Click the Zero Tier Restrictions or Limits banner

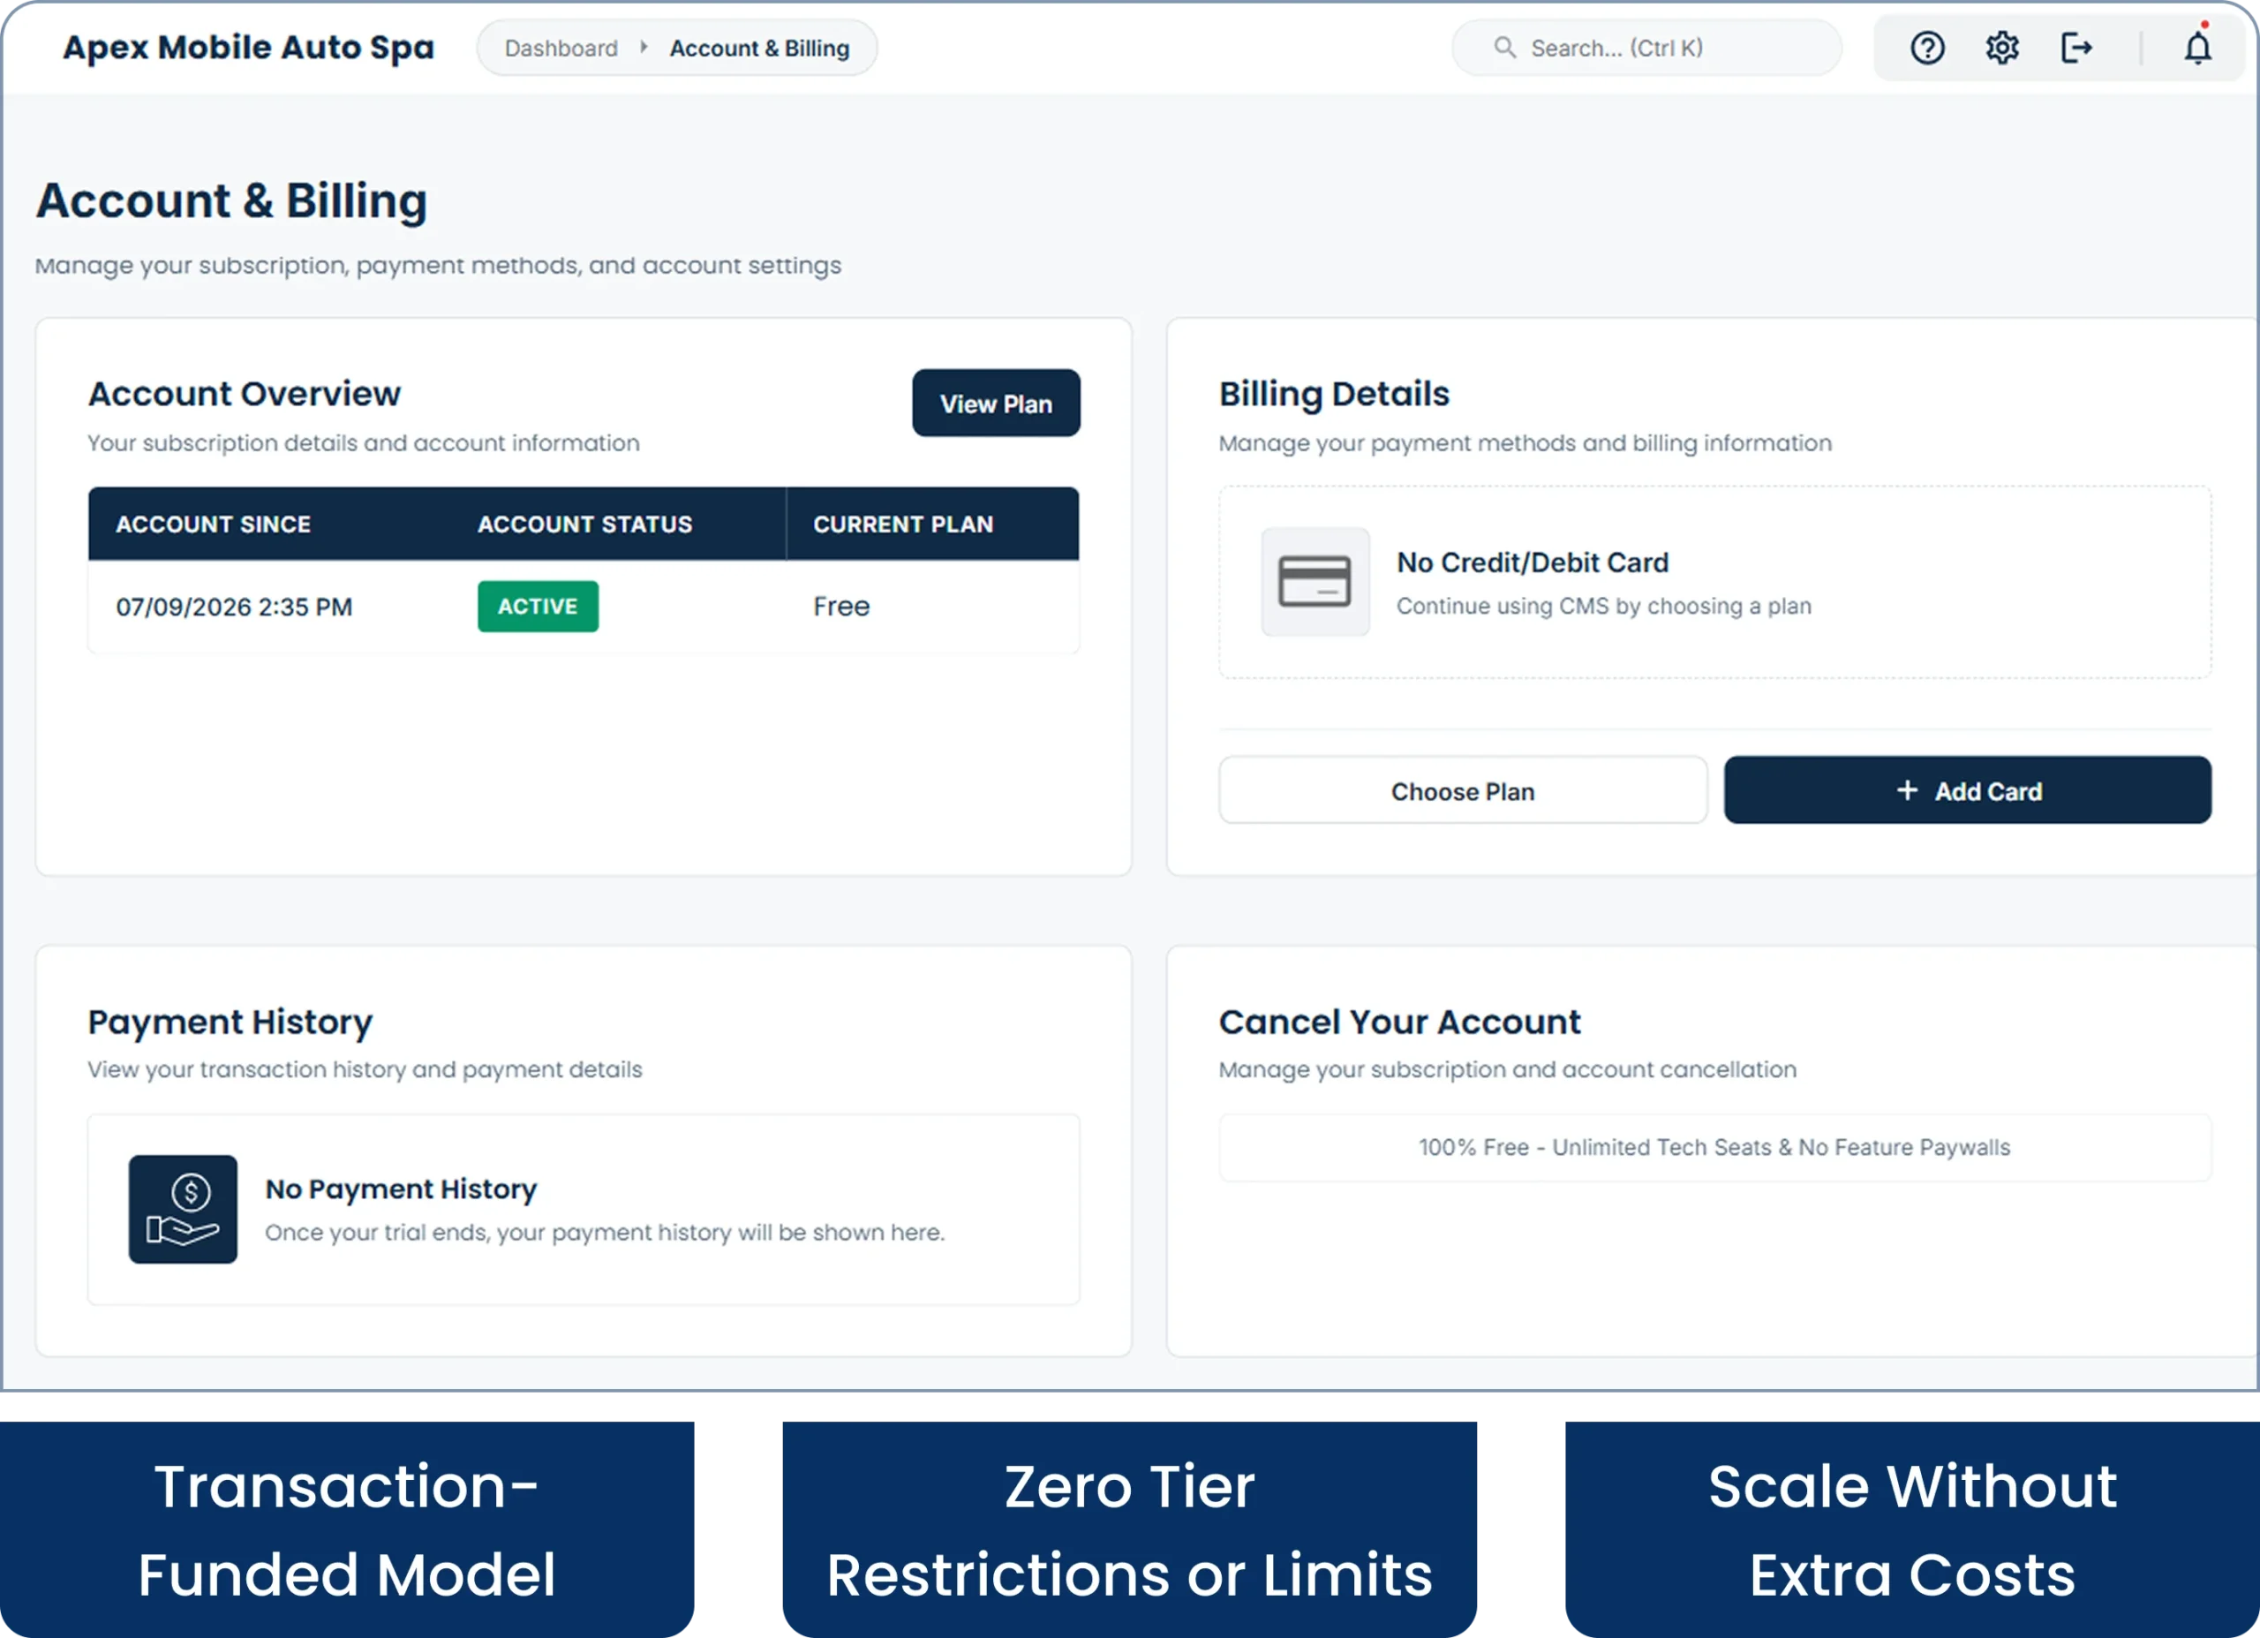pyautogui.click(x=1129, y=1529)
